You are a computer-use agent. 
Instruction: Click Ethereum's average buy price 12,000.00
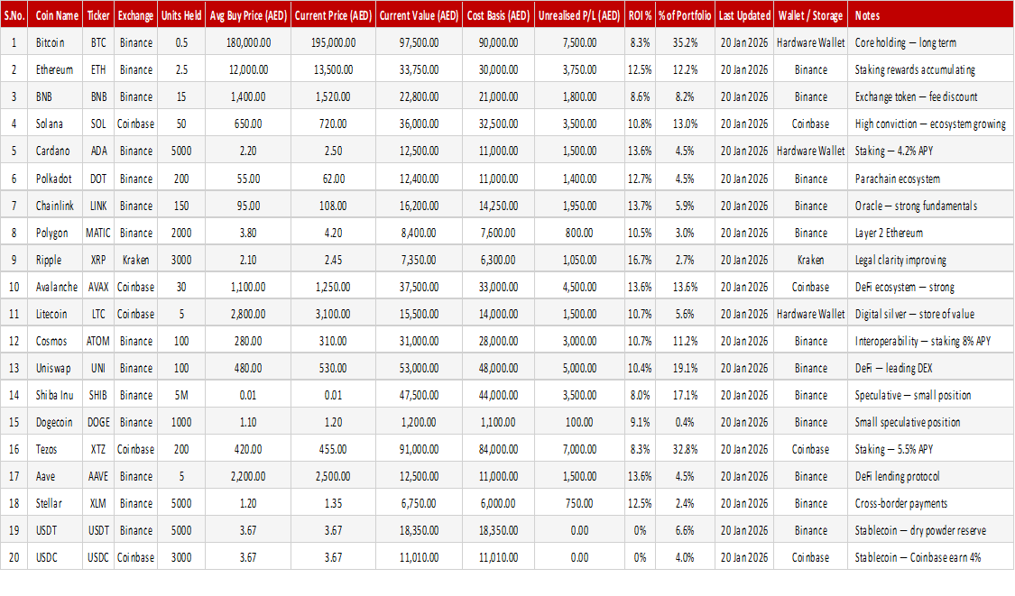tap(248, 70)
